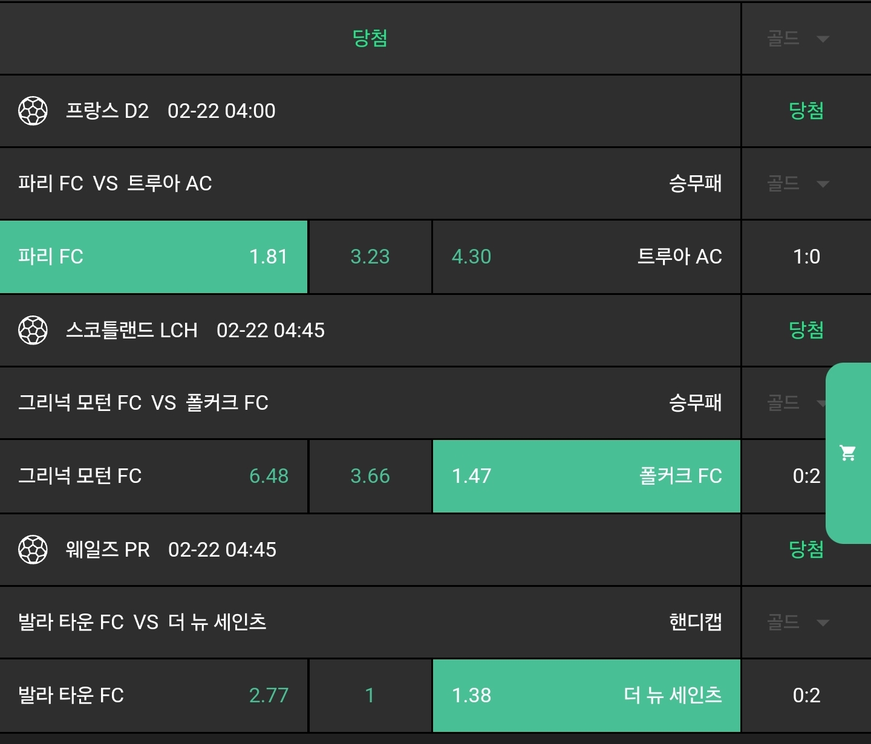Click the soccer ball icon beside 웨일즈 PR

point(33,549)
